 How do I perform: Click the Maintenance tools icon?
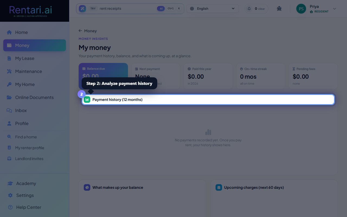9,71
